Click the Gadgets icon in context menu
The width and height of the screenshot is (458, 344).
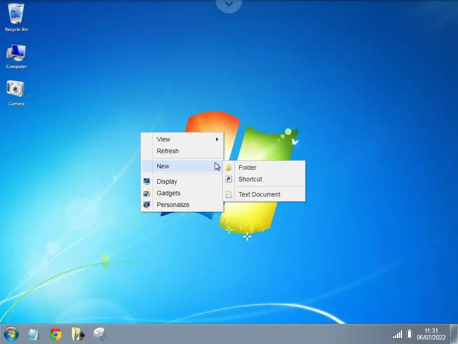click(x=147, y=193)
